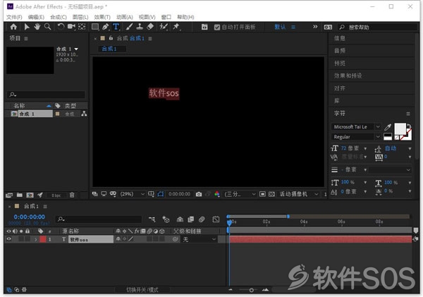
Task: Hide the 软件sos layer with eye toggle
Action: [9, 239]
